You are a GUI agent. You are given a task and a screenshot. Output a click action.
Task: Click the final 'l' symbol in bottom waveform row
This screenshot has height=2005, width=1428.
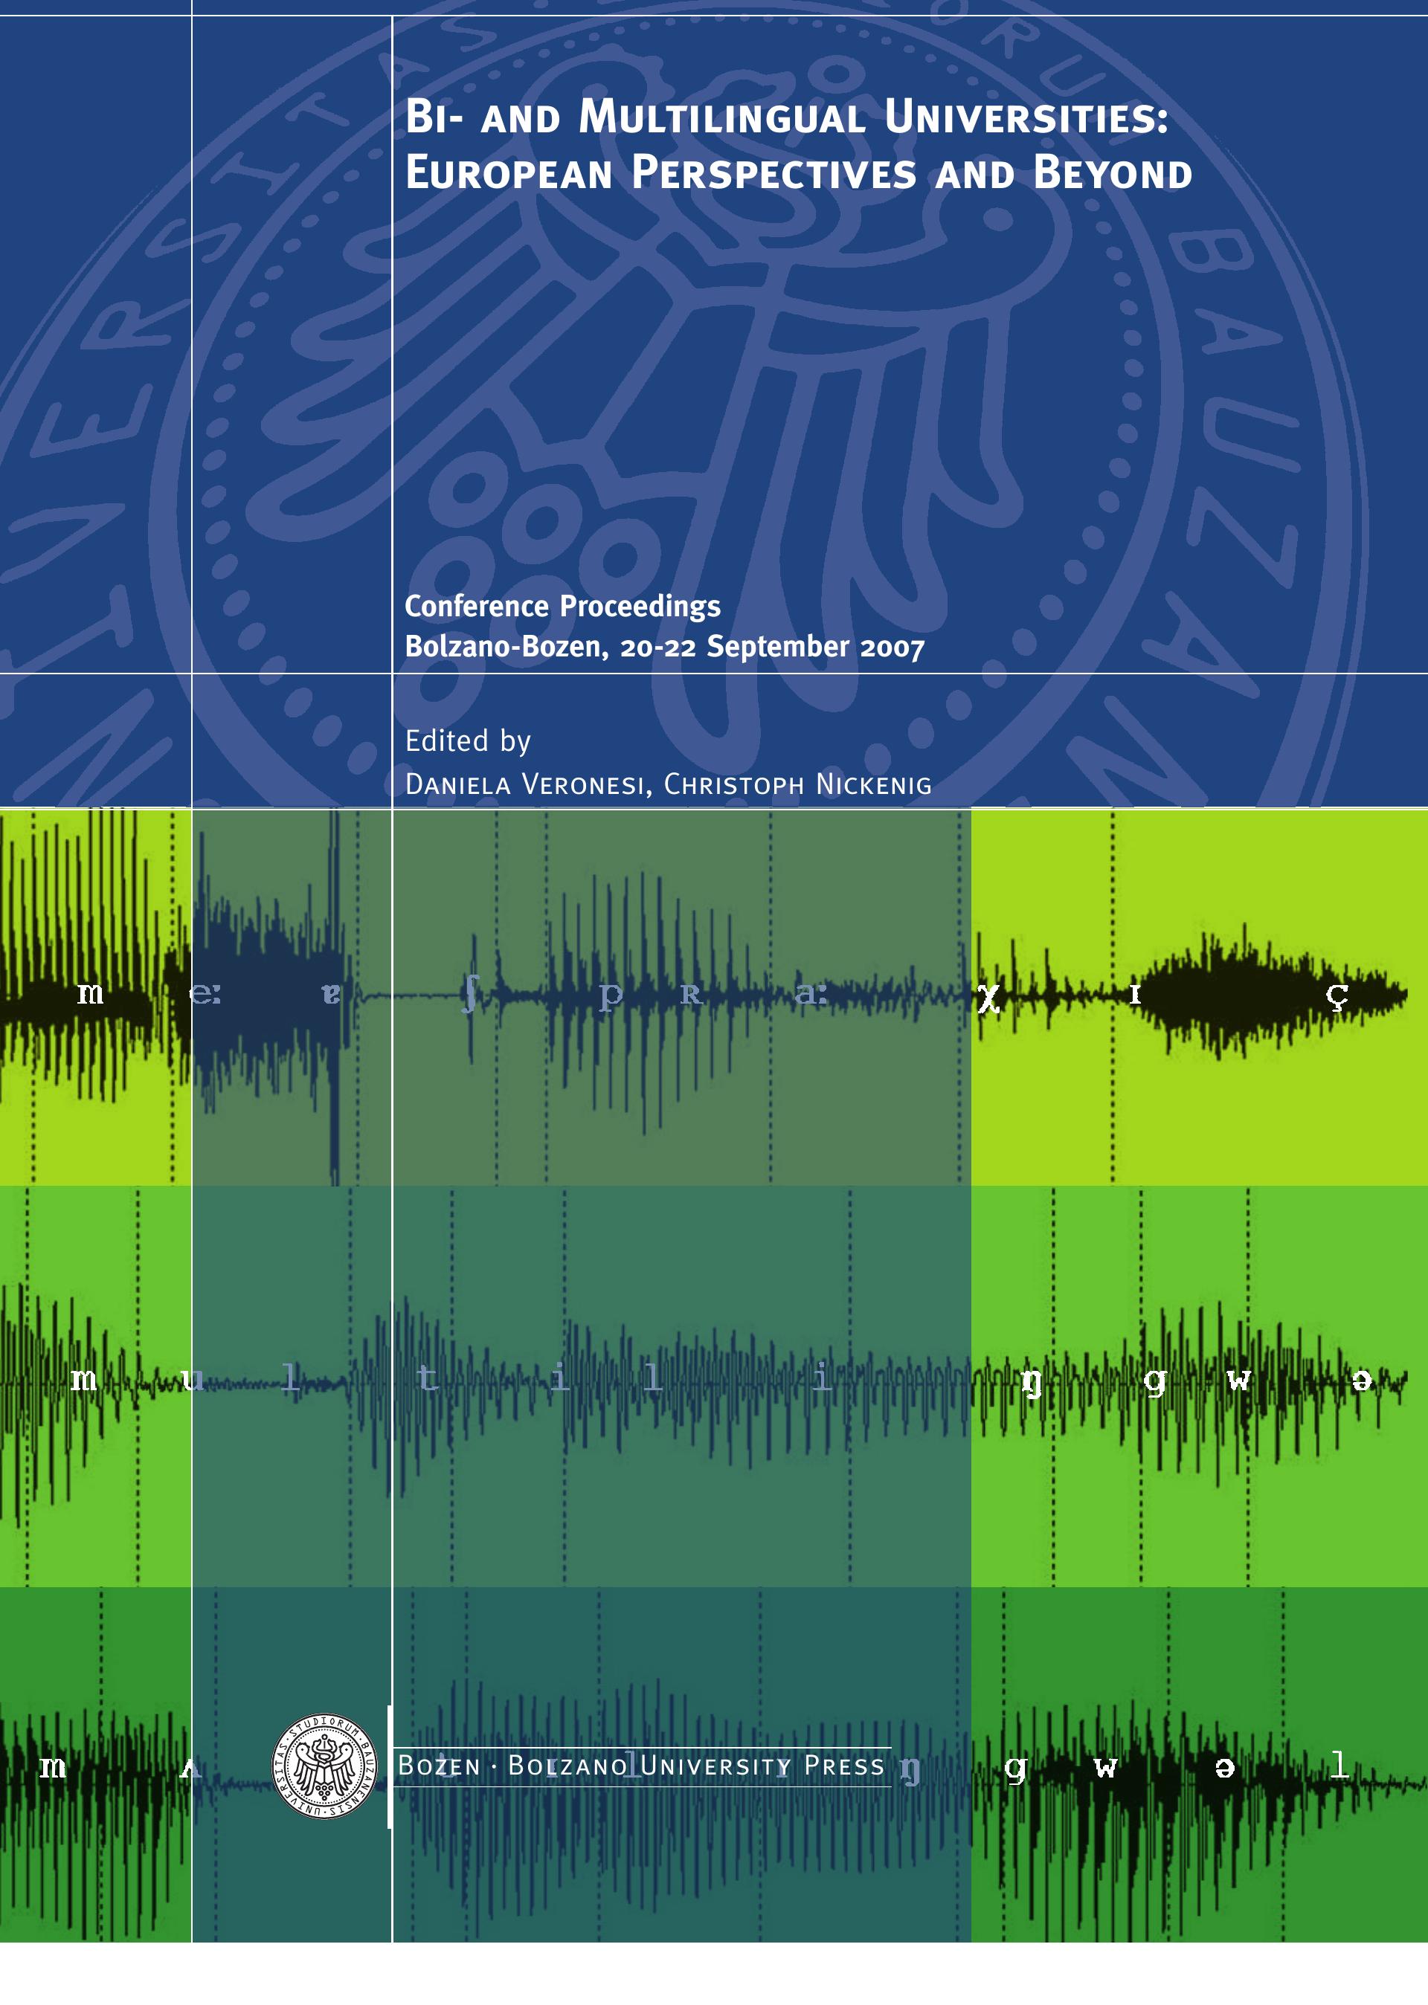coord(1338,1763)
